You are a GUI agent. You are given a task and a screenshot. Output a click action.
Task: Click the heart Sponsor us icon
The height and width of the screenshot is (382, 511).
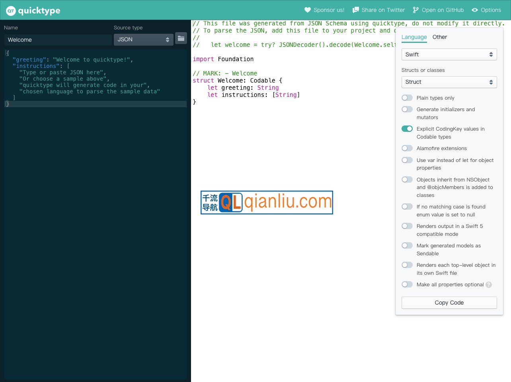[x=308, y=10]
